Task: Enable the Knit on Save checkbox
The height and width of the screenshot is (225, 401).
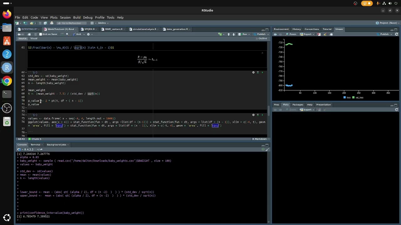Action: 40,34
